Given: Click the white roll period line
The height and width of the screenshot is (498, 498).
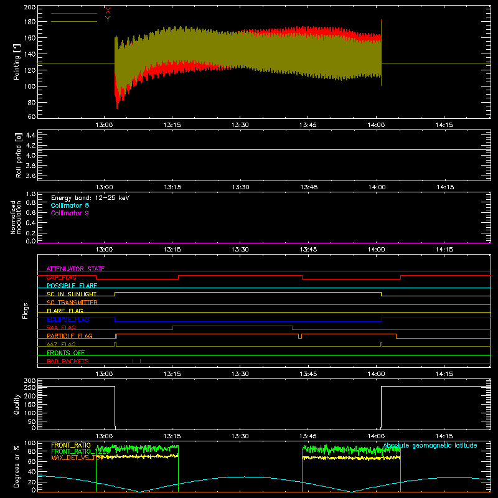Looking at the screenshot, I should pyautogui.click(x=264, y=149).
